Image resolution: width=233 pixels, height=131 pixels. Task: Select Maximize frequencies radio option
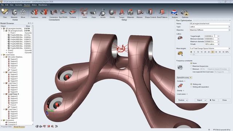191,66
